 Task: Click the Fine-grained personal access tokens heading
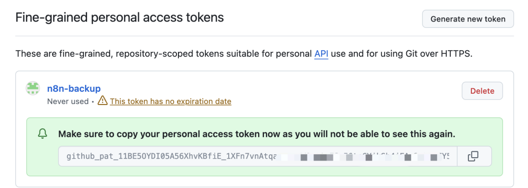coord(120,17)
